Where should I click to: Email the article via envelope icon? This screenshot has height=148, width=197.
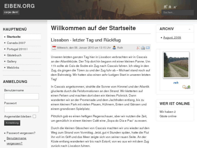[148, 48]
